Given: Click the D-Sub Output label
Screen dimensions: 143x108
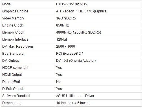Looking at the screenshot, I should point(13,89).
